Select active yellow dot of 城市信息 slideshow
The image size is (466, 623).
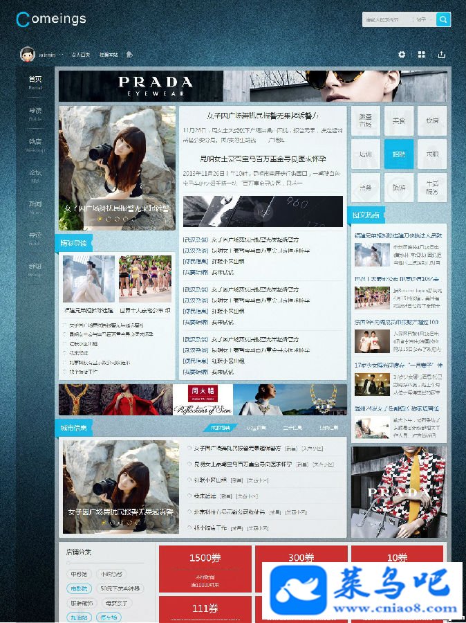click(x=104, y=522)
